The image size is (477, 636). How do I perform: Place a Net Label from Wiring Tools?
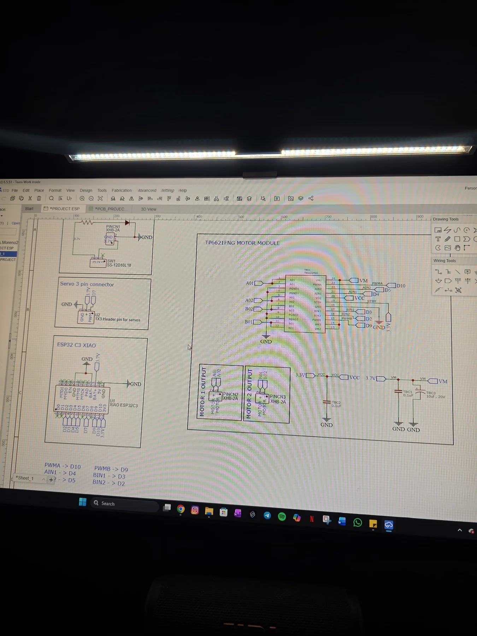(467, 272)
